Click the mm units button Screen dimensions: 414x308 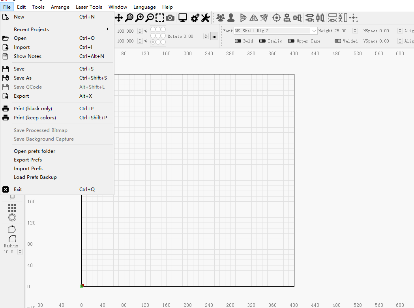[214, 37]
